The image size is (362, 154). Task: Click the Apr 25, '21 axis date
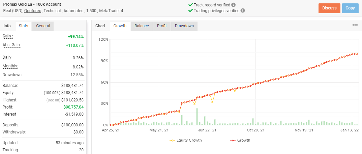pos(111,130)
